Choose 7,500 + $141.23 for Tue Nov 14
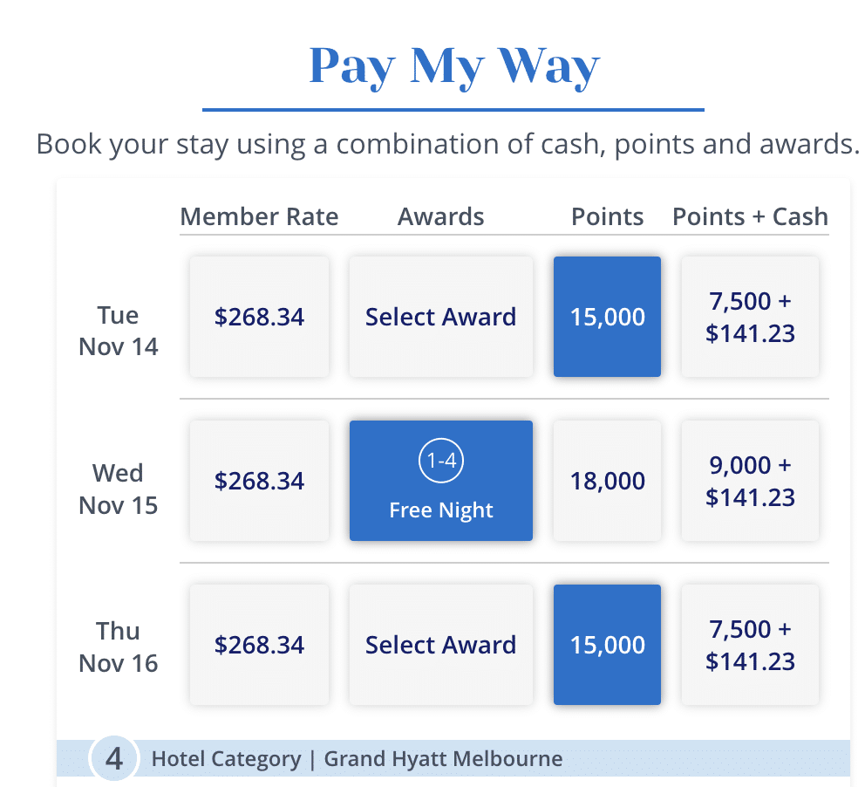Screen dimensions: 865x787 pyautogui.click(x=750, y=317)
